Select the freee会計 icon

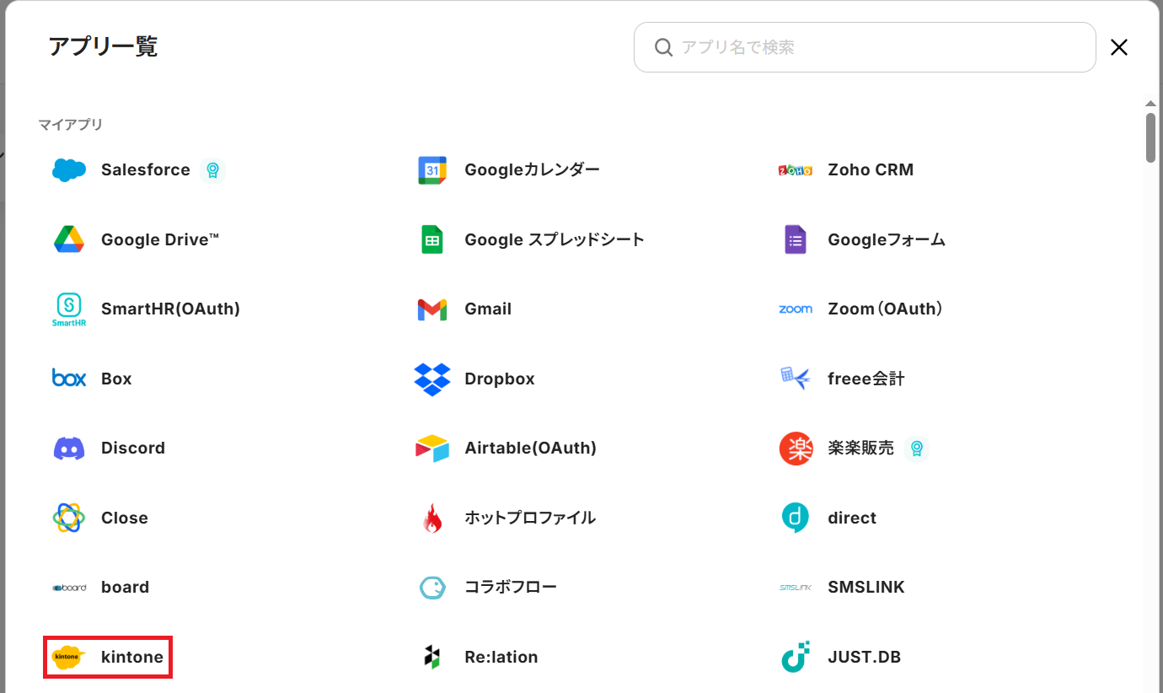pyautogui.click(x=796, y=379)
